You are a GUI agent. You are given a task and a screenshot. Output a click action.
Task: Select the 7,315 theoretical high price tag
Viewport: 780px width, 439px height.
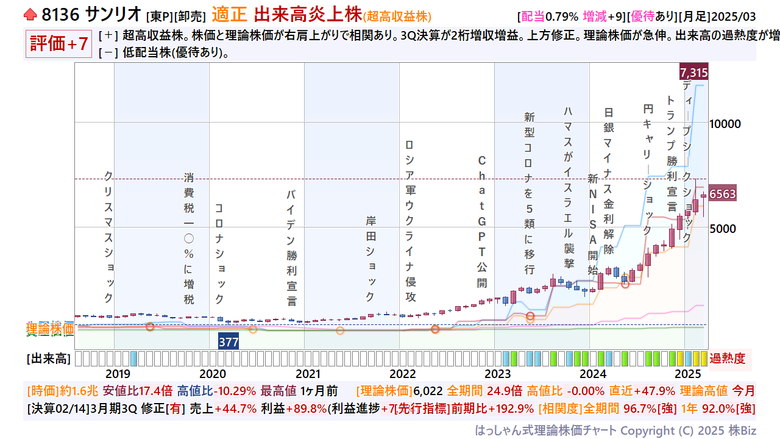tap(693, 73)
